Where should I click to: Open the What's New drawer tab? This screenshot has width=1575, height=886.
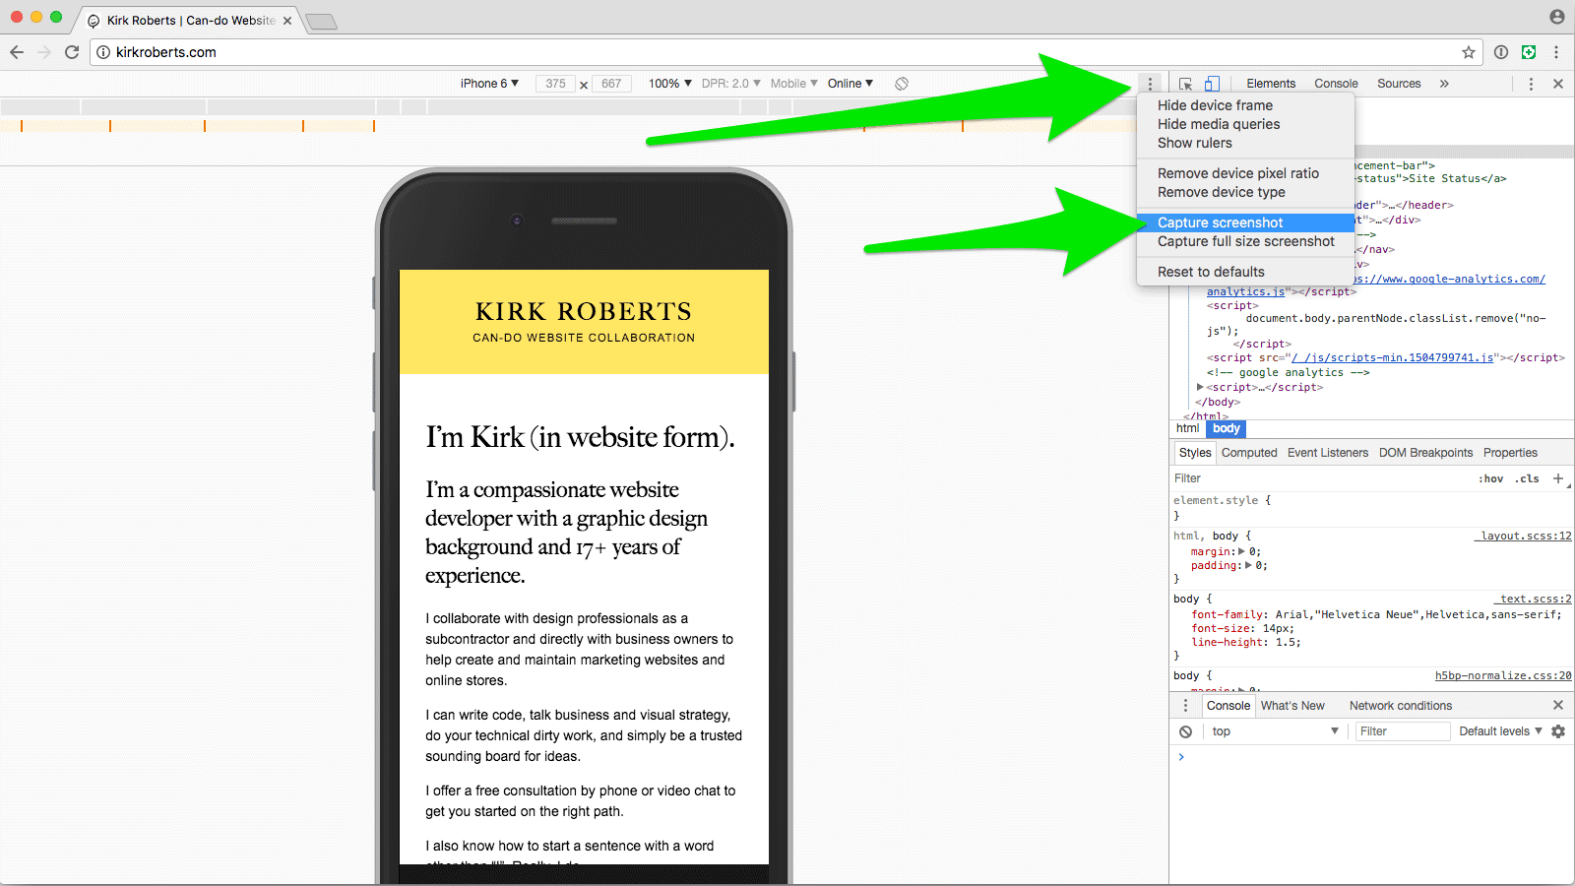[1292, 706]
